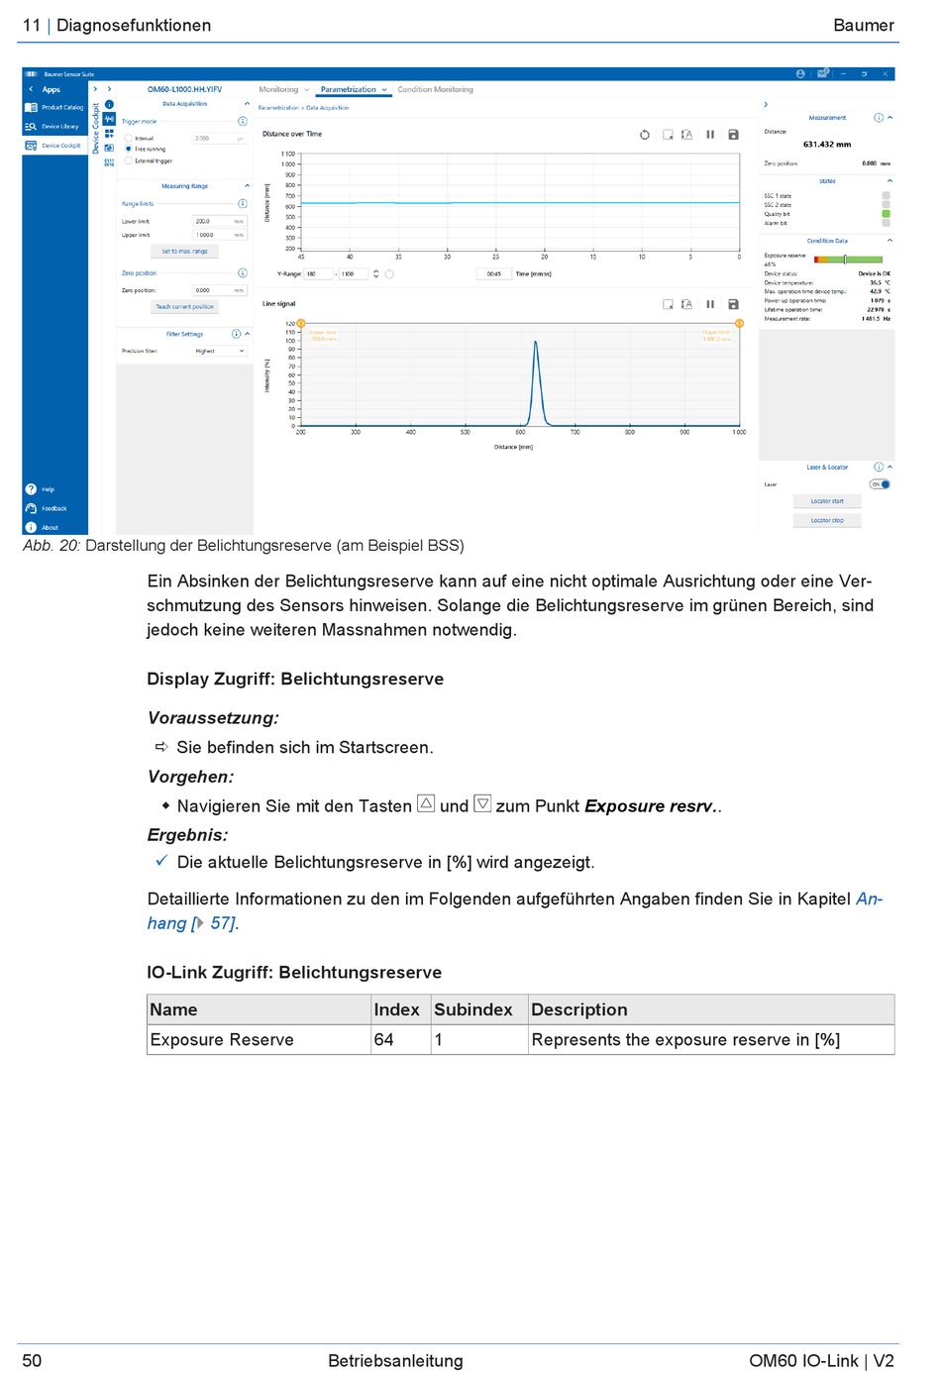Open the Precision filter dropdown

pyautogui.click(x=220, y=351)
